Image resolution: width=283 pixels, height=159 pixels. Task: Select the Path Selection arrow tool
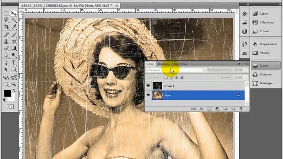[x=6, y=69]
